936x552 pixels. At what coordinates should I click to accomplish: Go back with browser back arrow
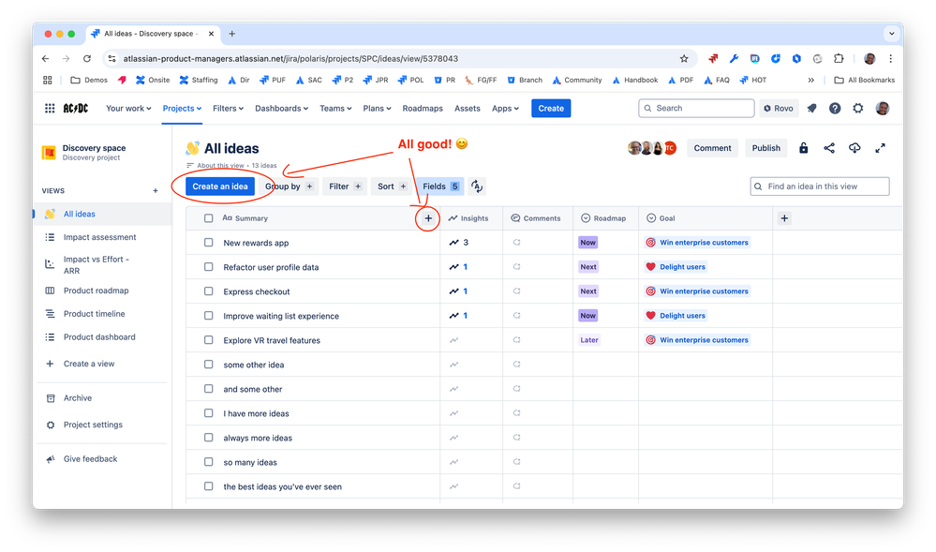tap(45, 58)
